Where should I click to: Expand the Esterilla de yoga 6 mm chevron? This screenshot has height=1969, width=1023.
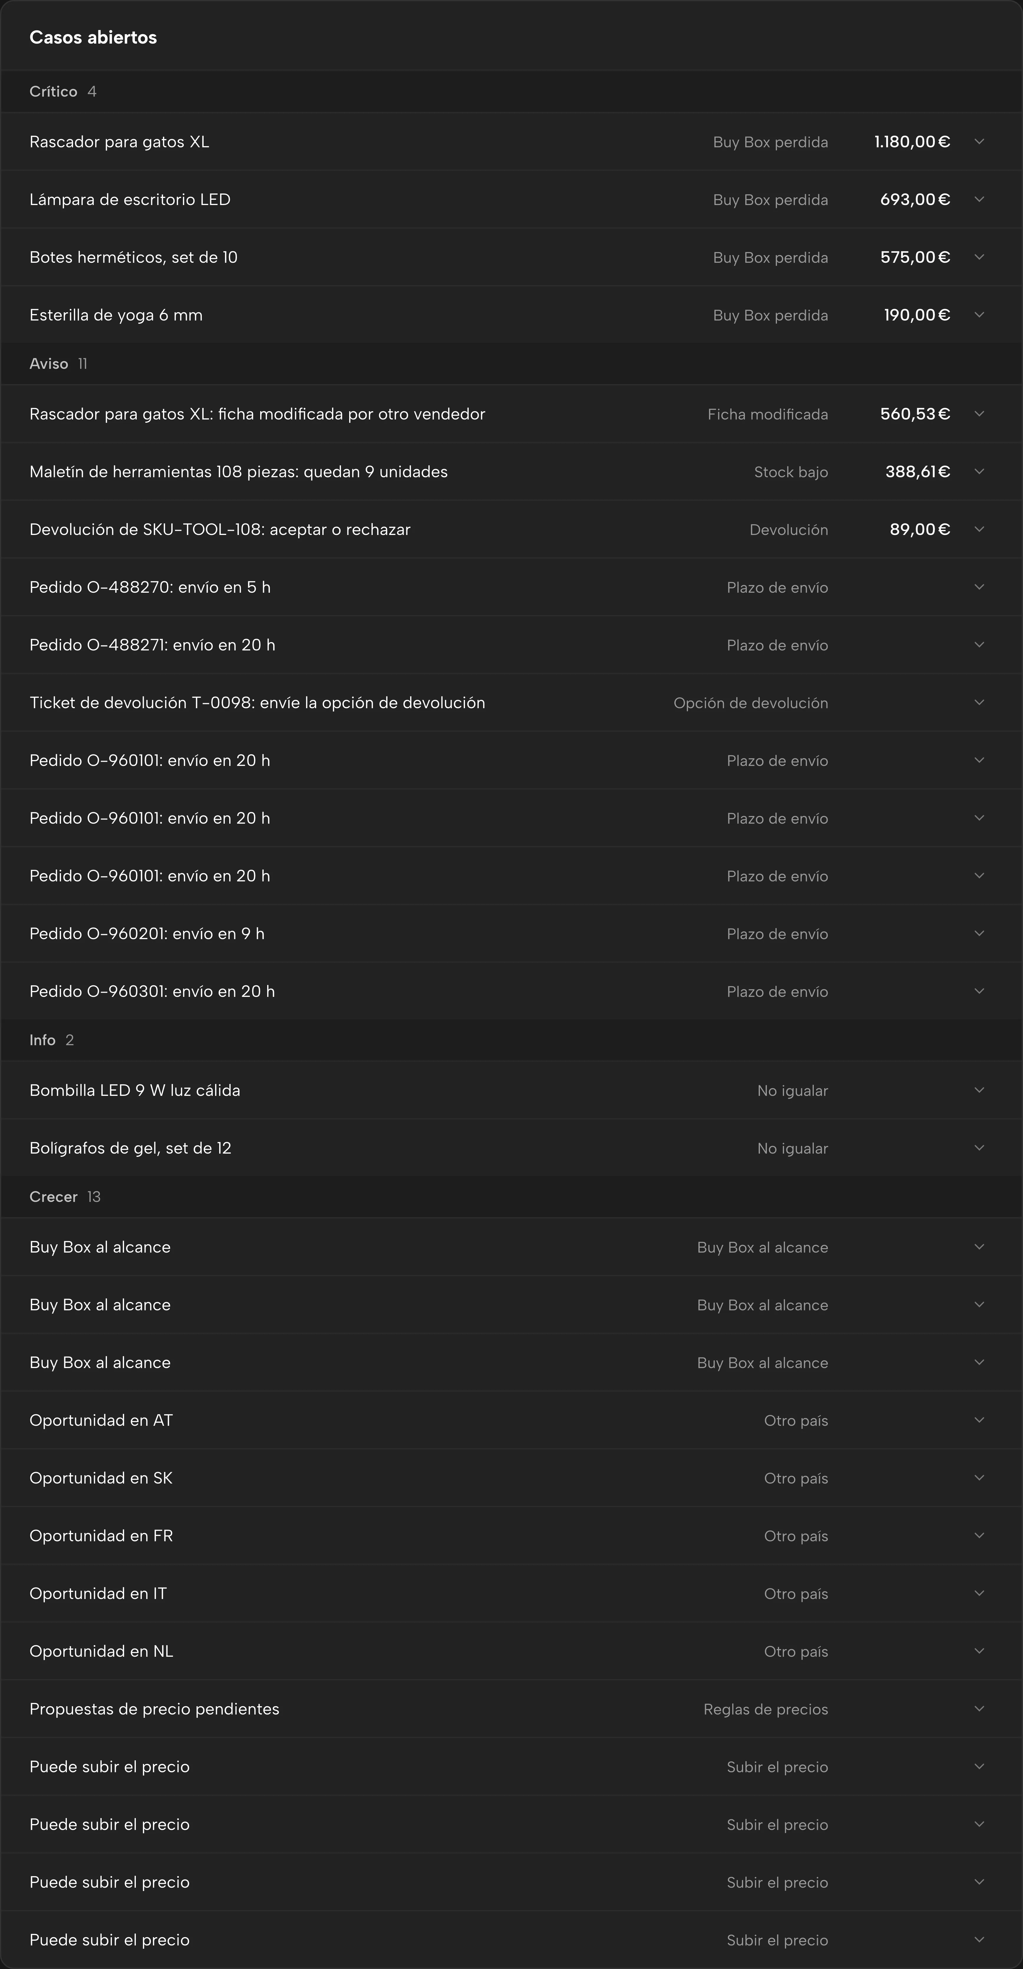point(979,315)
